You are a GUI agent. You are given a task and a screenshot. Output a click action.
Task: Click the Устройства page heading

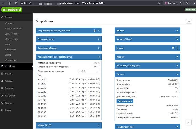click(44, 21)
